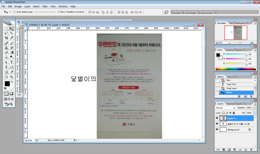This screenshot has height=154, width=260.
Task: Toggle lock position icon
Action: pyautogui.click(x=230, y=113)
